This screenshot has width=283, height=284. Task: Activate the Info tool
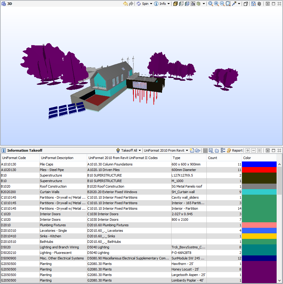pos(160,4)
